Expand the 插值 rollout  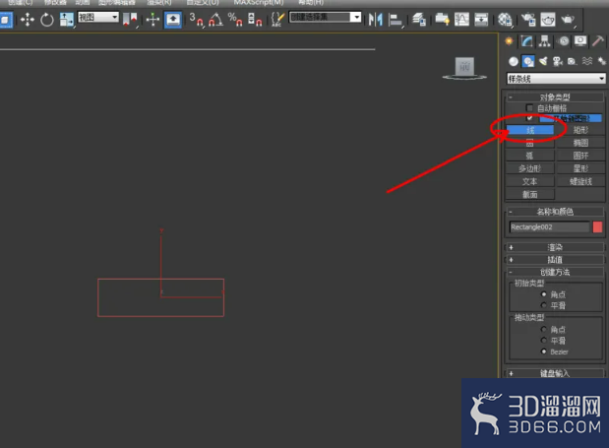tap(555, 260)
